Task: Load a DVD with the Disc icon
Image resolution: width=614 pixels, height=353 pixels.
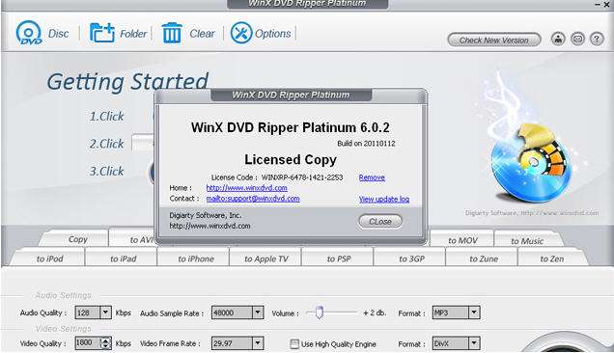Action: pyautogui.click(x=29, y=33)
